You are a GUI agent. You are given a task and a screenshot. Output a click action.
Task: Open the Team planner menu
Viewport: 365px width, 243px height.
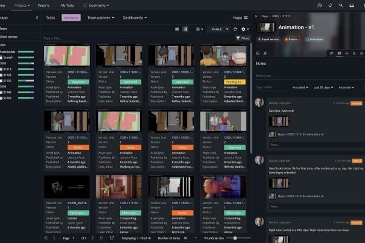pyautogui.click(x=100, y=18)
